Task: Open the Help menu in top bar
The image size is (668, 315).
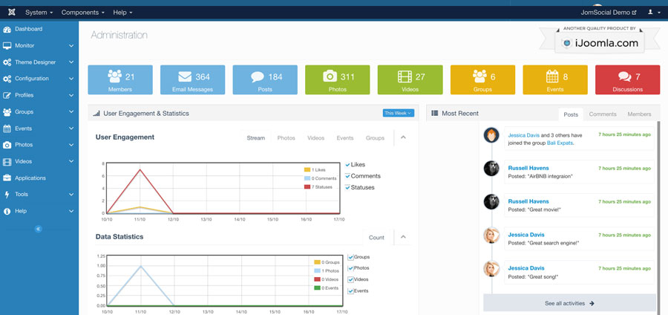Action: pyautogui.click(x=122, y=13)
